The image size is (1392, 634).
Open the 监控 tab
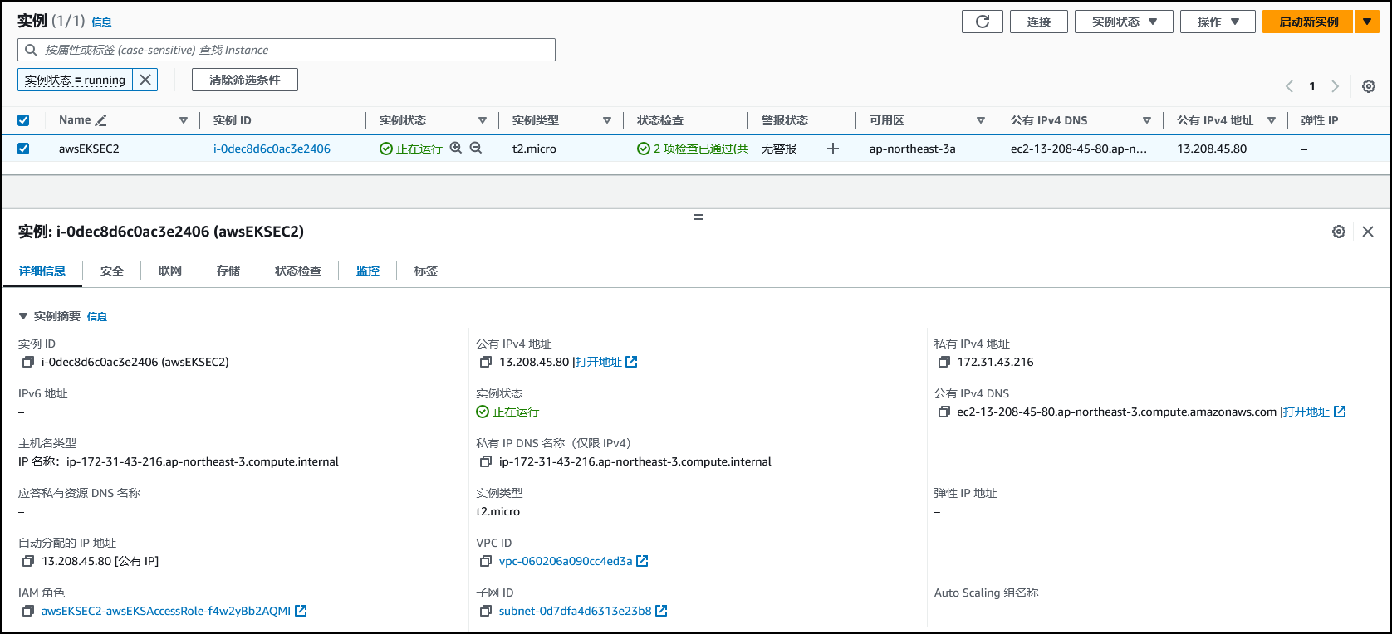[x=368, y=271]
